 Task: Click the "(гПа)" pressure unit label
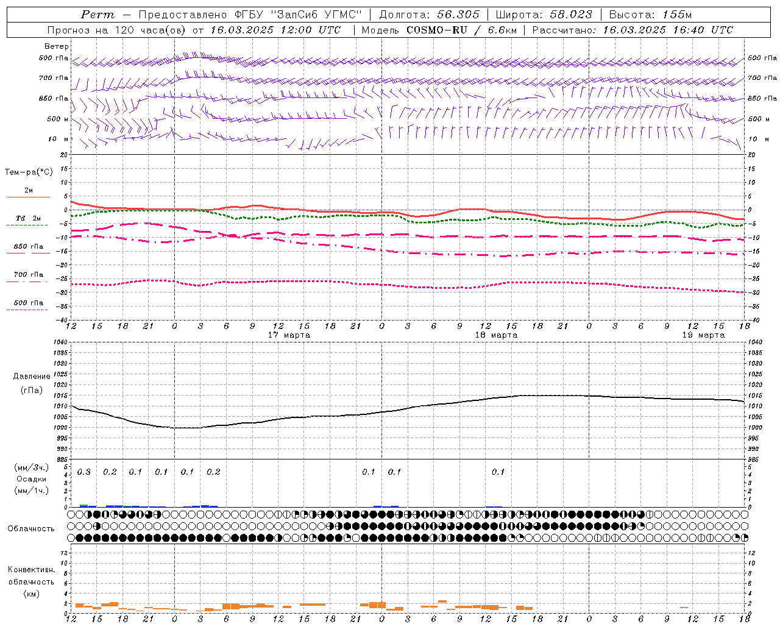[32, 391]
